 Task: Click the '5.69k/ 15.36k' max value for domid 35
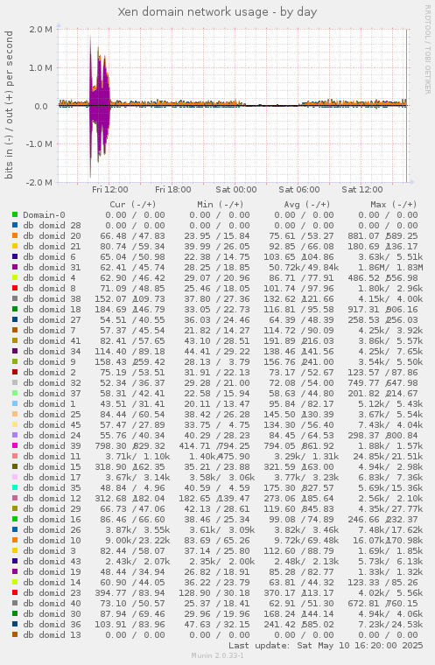pos(390,487)
